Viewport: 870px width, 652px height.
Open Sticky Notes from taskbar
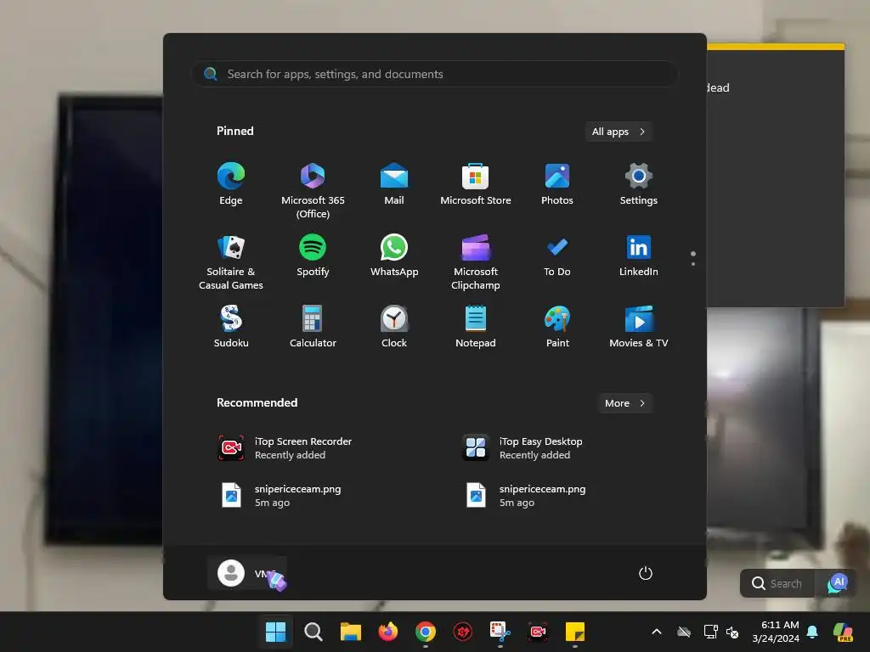[575, 632]
